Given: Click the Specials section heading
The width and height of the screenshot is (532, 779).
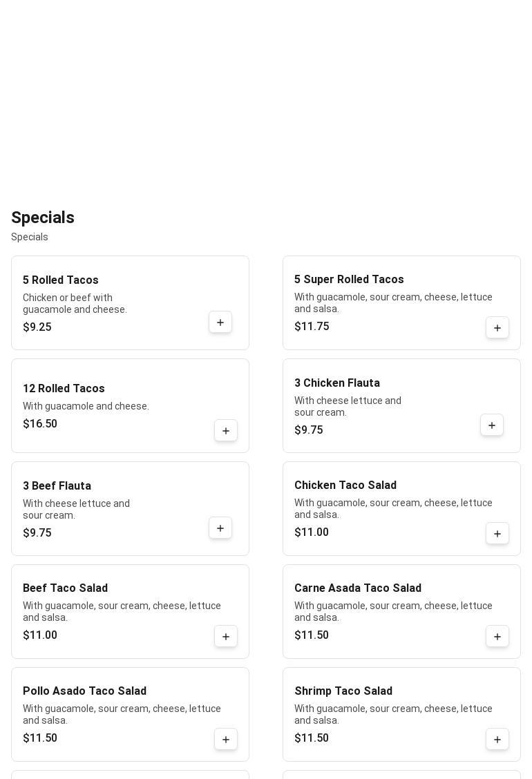Looking at the screenshot, I should point(43,218).
